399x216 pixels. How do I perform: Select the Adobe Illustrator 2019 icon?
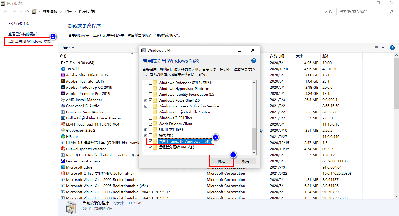click(x=63, y=81)
